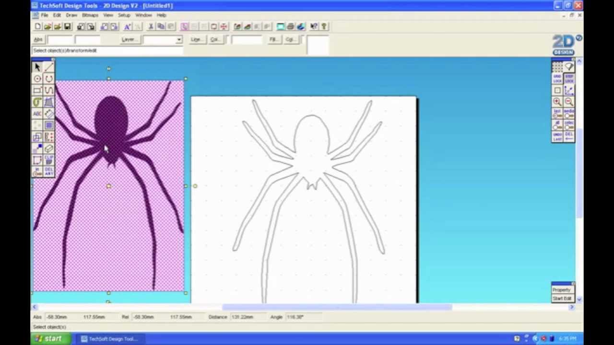
Task: Open the Help menu
Action: 161,15
